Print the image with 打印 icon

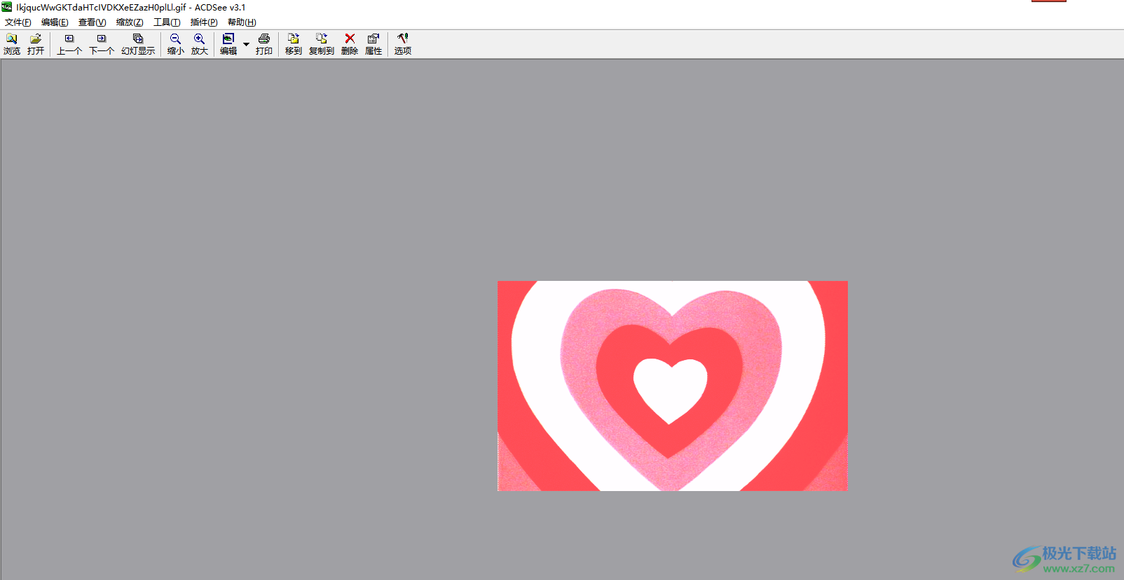click(x=264, y=44)
